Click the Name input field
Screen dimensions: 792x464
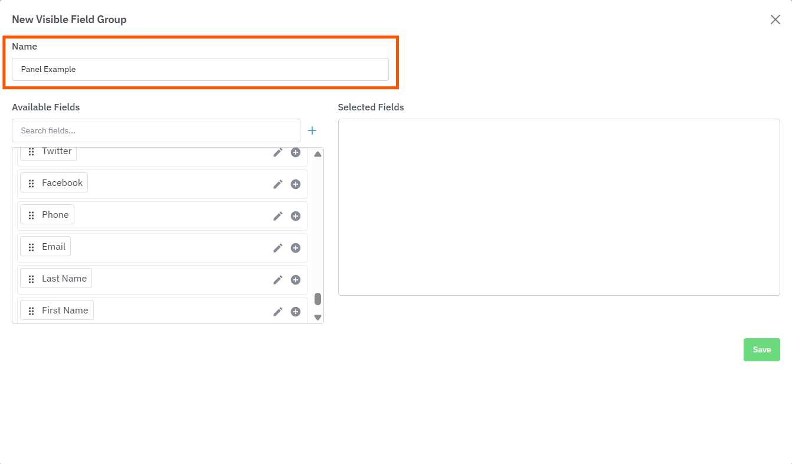click(200, 69)
